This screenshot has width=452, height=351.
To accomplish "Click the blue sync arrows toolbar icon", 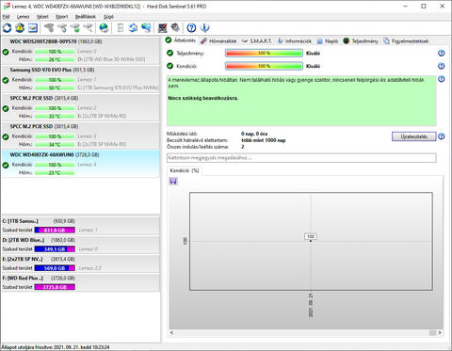I will tap(133, 28).
